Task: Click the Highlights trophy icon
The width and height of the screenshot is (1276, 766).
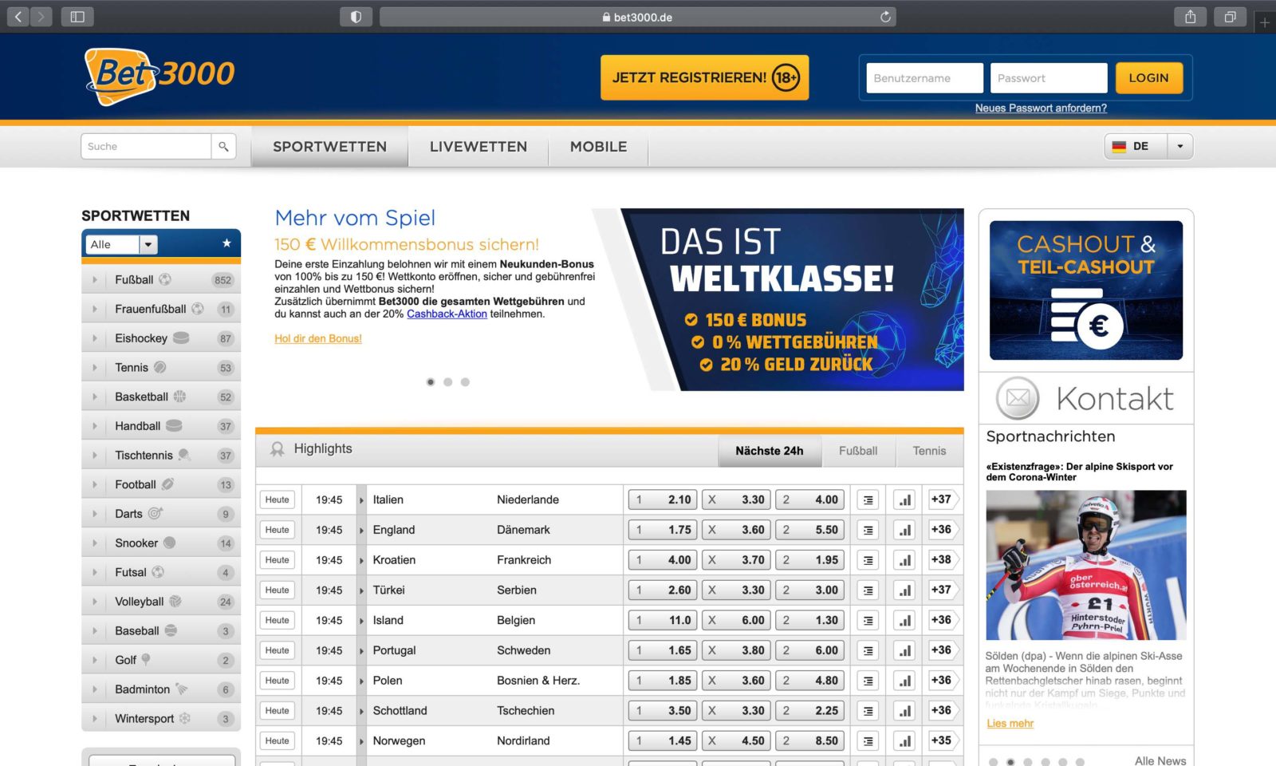Action: click(x=278, y=448)
